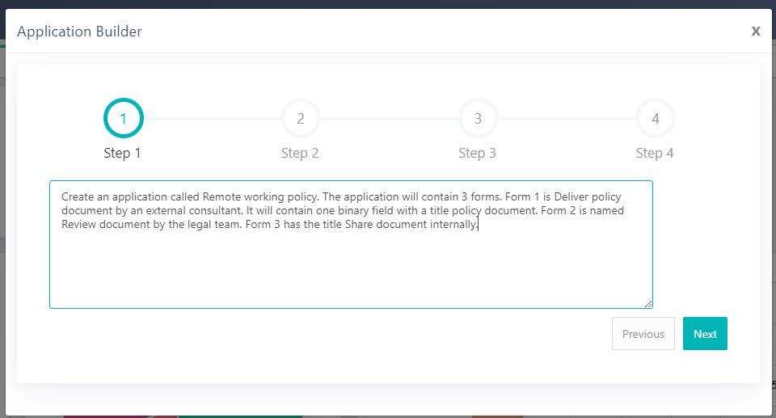Click progress line between steps 3 and 4
The height and width of the screenshot is (418, 776).
tap(566, 119)
